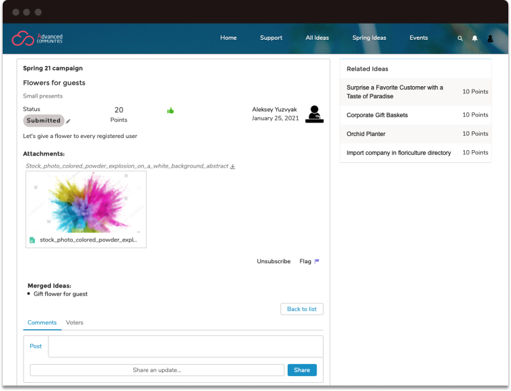Go to the Home menu item
This screenshot has width=511, height=391.
(229, 38)
